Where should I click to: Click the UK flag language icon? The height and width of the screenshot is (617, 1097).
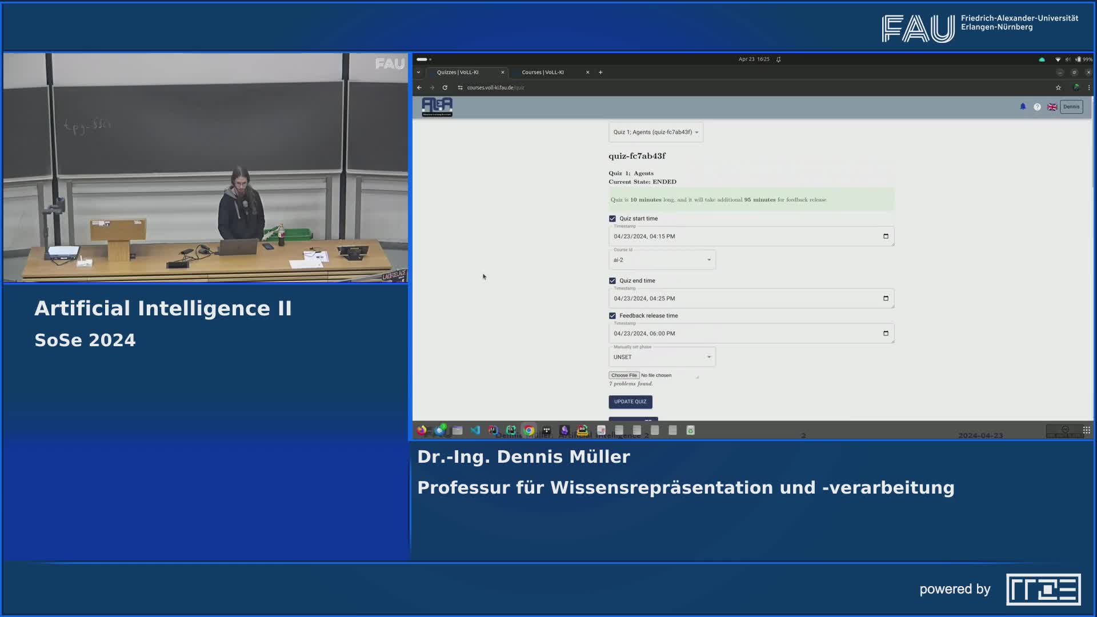pyautogui.click(x=1052, y=107)
